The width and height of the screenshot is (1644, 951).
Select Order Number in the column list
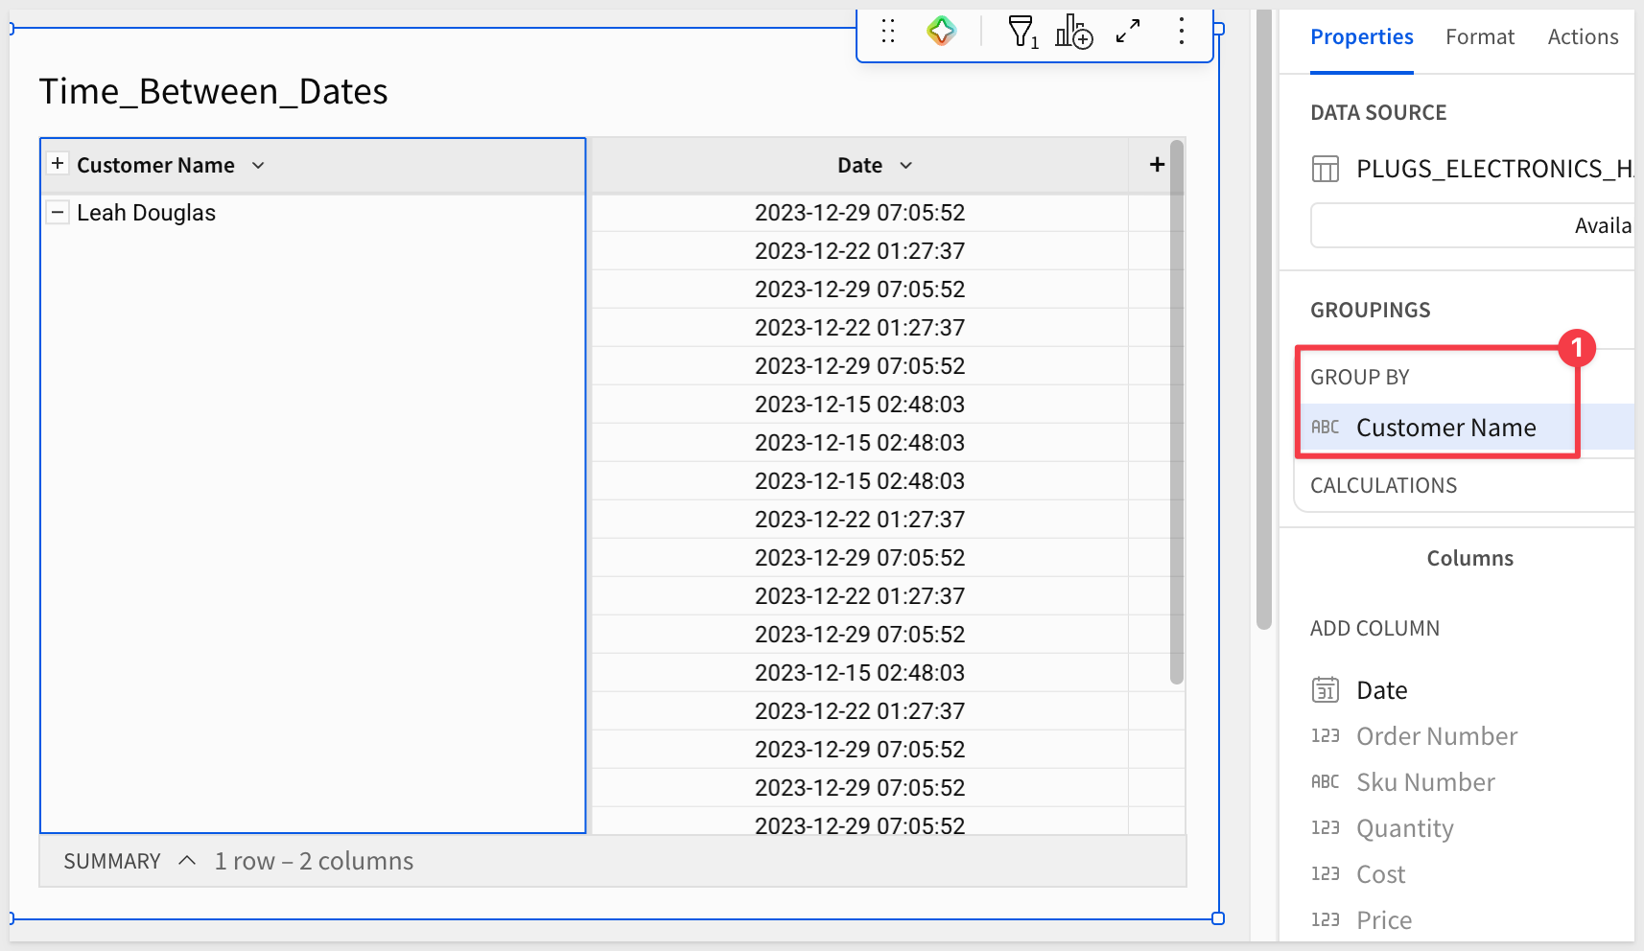(1437, 736)
